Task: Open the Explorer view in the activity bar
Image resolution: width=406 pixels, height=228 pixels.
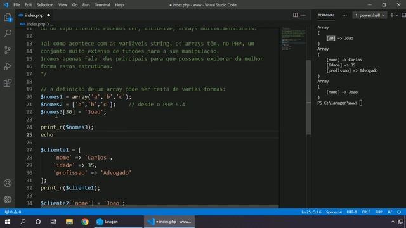Action: 8,17
